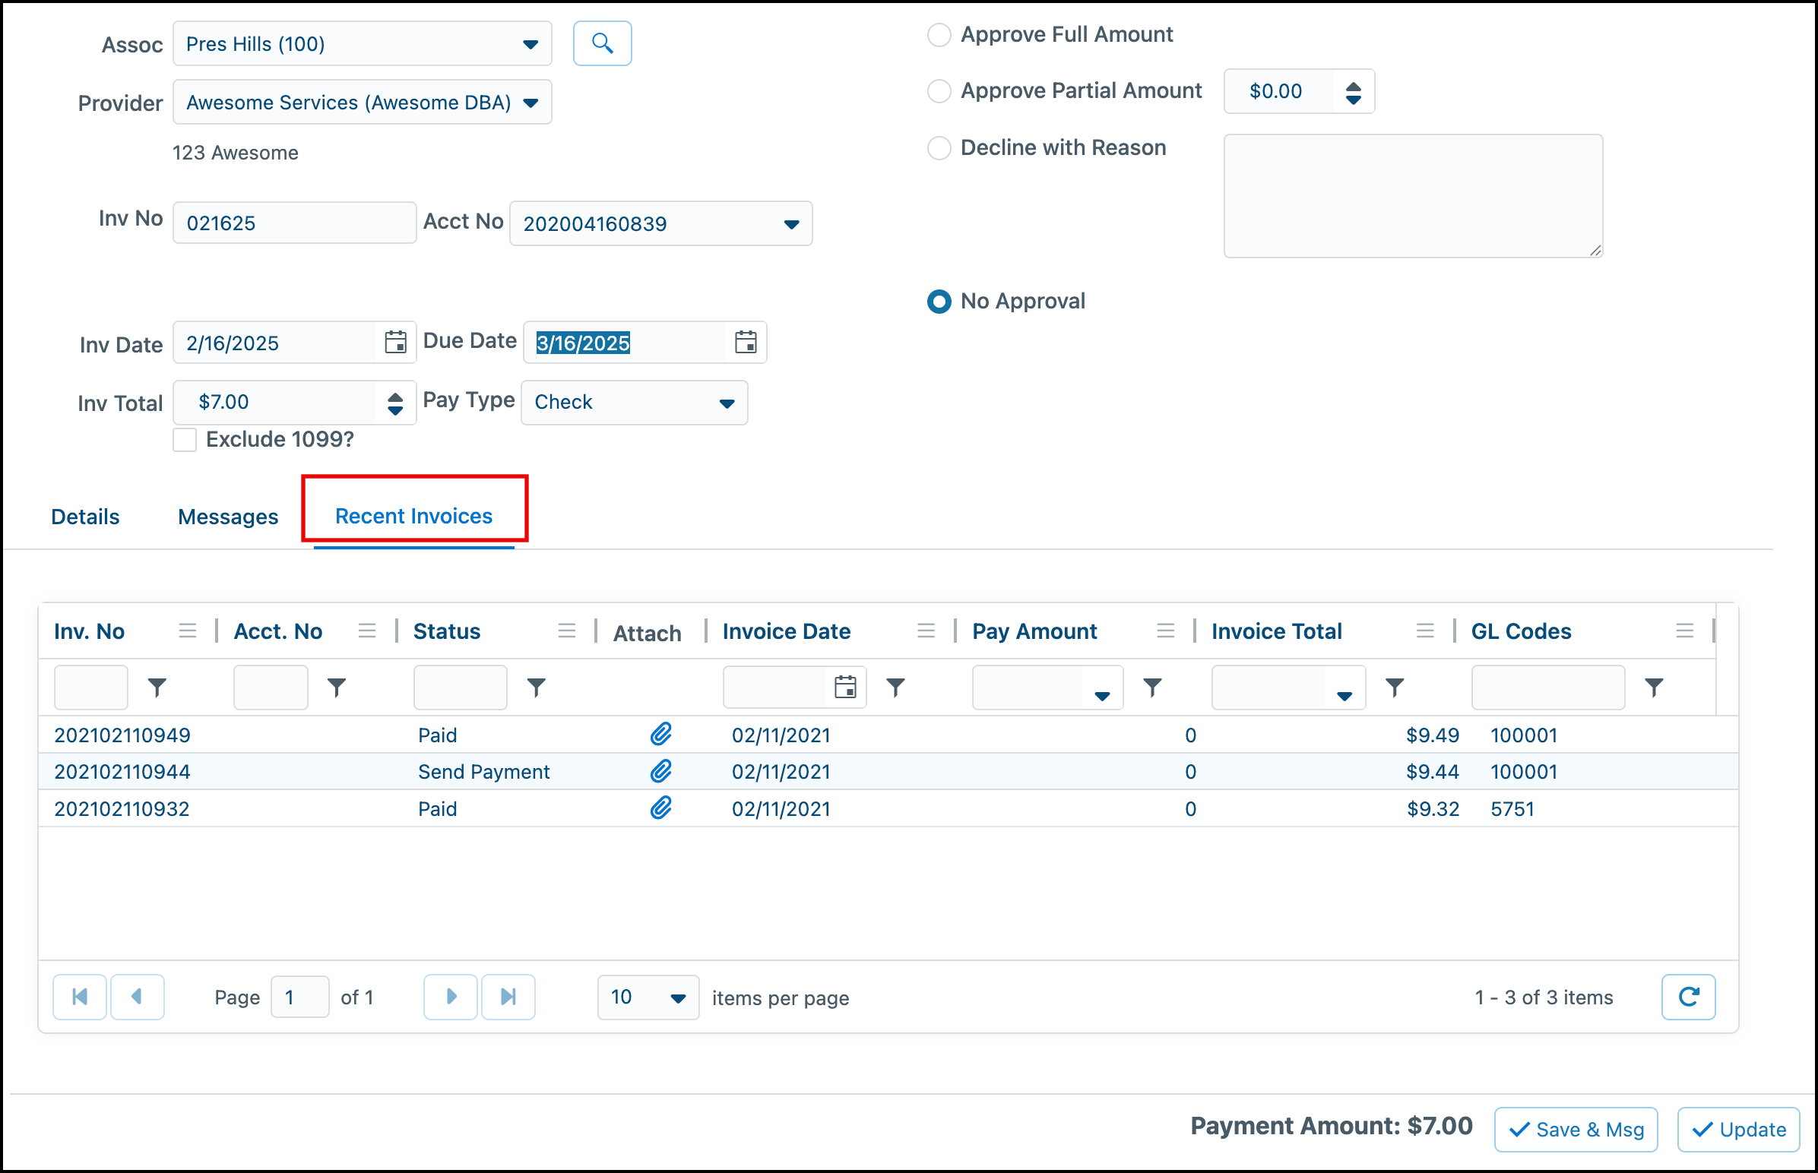
Task: Open calendar in Invoice Date filter box
Action: click(x=845, y=687)
